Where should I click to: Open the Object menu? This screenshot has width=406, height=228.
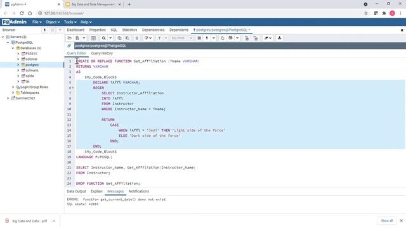click(53, 22)
